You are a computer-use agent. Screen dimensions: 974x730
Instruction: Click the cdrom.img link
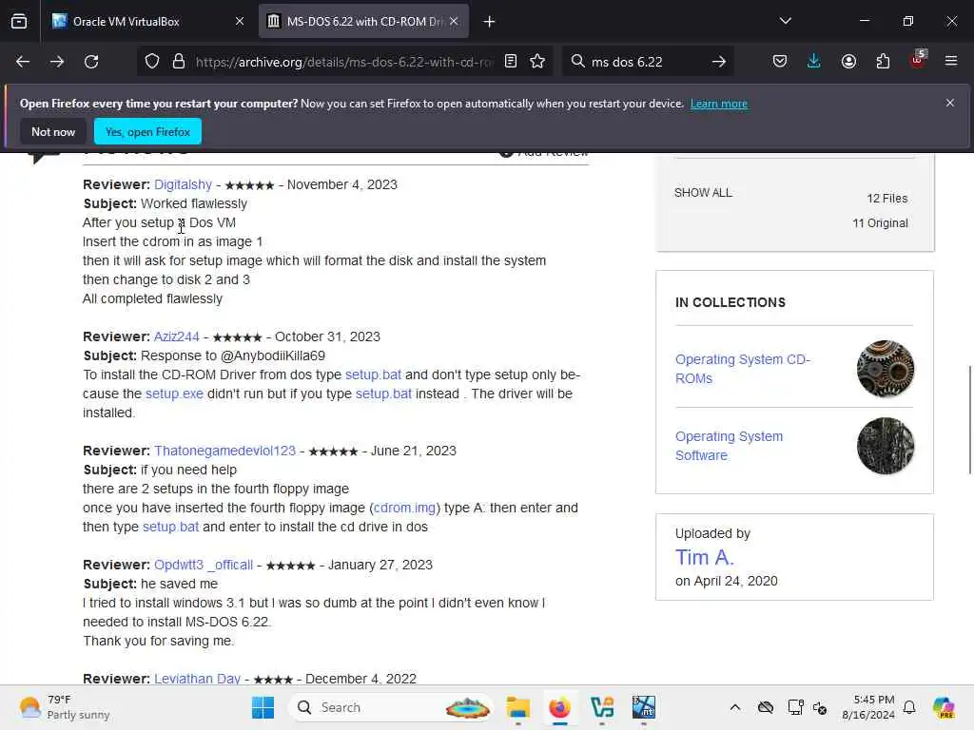(404, 508)
